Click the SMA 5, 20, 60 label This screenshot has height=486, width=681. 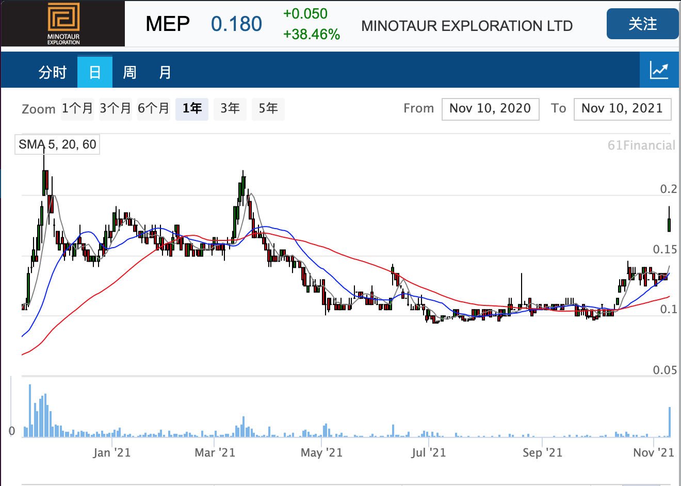point(57,144)
